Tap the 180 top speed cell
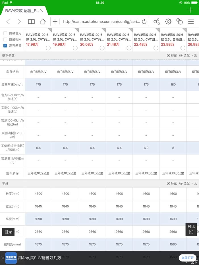Image resolution: width=199 pixels, height=265 pixels. 173,84
